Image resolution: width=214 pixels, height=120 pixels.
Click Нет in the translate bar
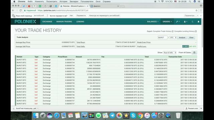[x=71, y=16]
